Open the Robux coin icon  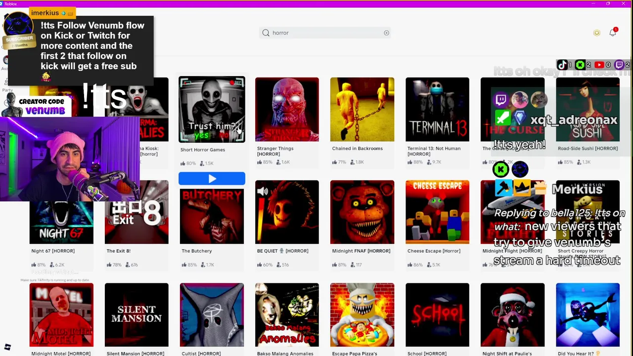(x=596, y=33)
